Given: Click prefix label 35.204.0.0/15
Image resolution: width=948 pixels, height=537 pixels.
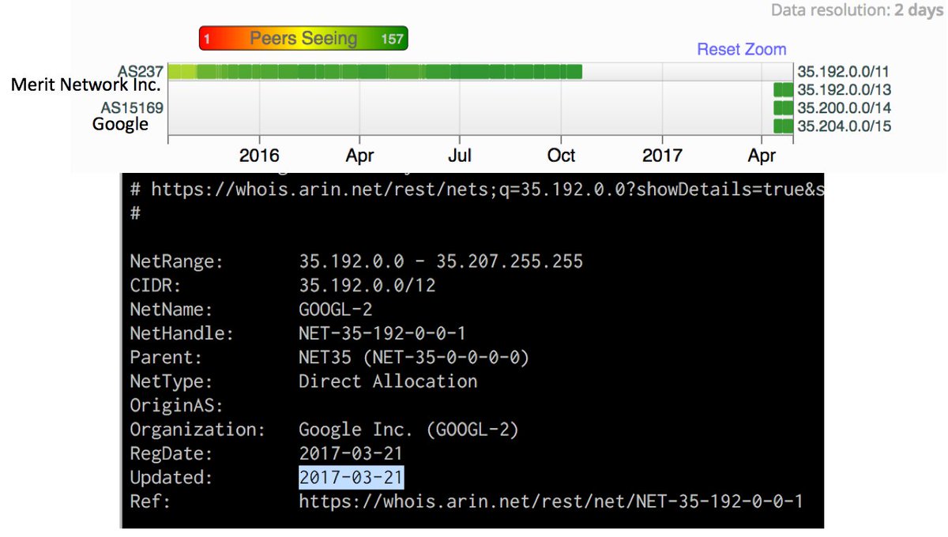Looking at the screenshot, I should 844,126.
